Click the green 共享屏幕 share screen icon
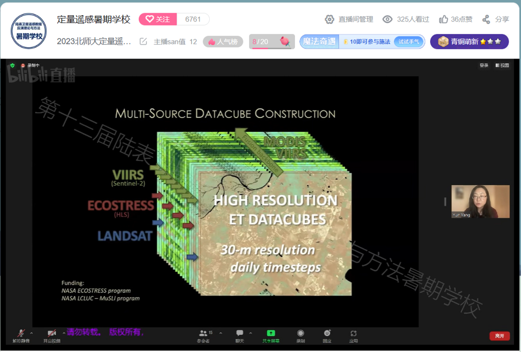Viewport: 521px width, 352px height. tap(270, 334)
